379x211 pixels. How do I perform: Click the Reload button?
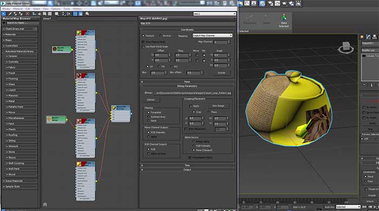tap(151, 99)
